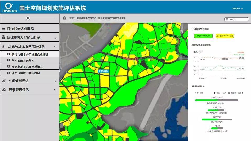This screenshot has width=251, height=141.
Task: Select 耕地与基本农田保护评估 menu item
Action: (x=30, y=47)
